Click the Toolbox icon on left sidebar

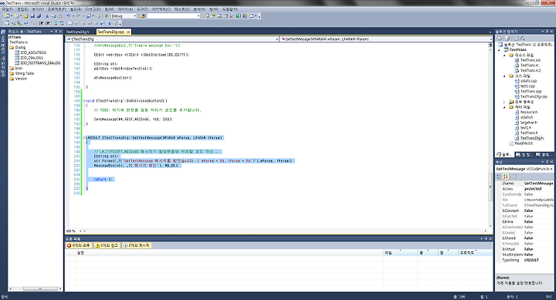coord(3,58)
